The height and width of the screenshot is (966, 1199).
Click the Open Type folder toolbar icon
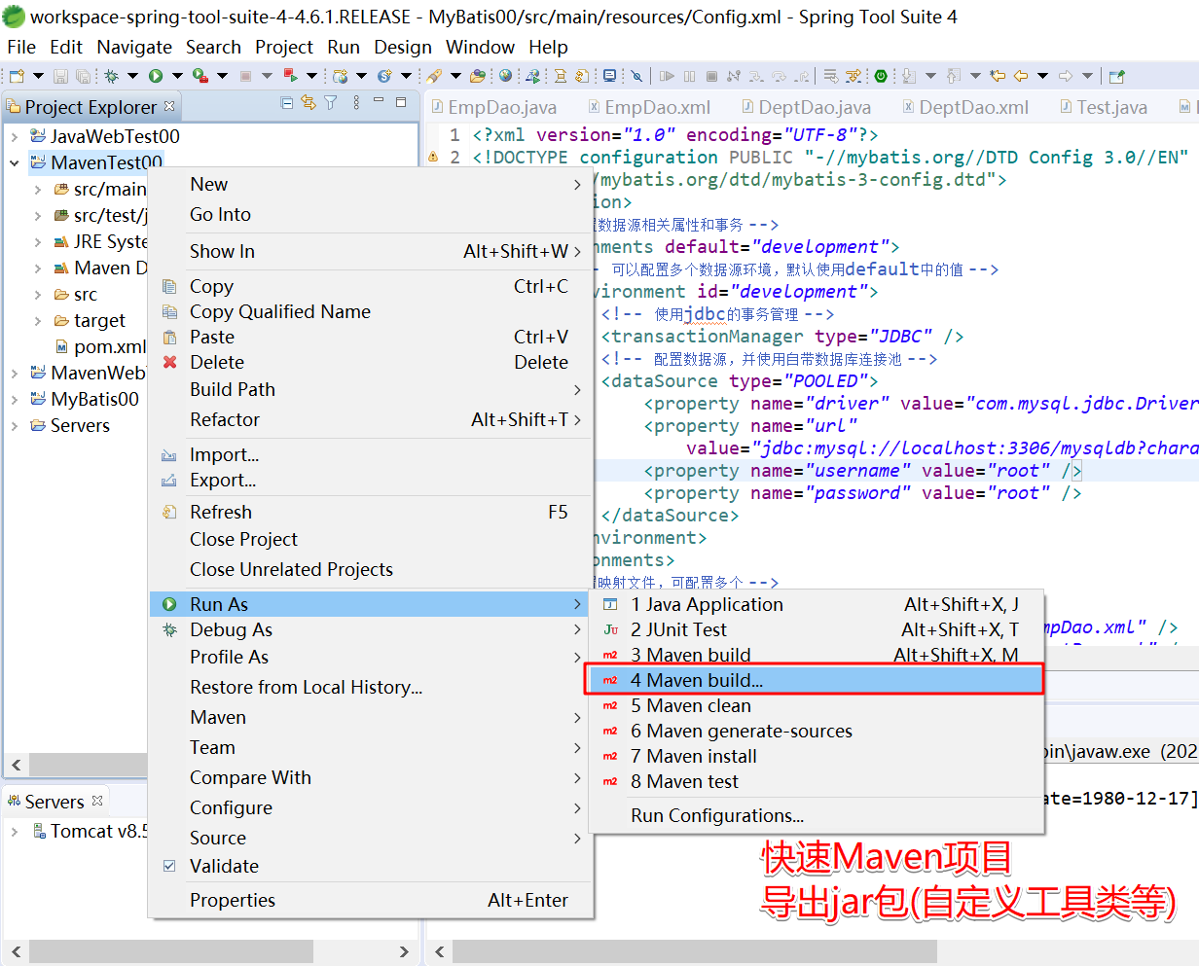click(478, 76)
